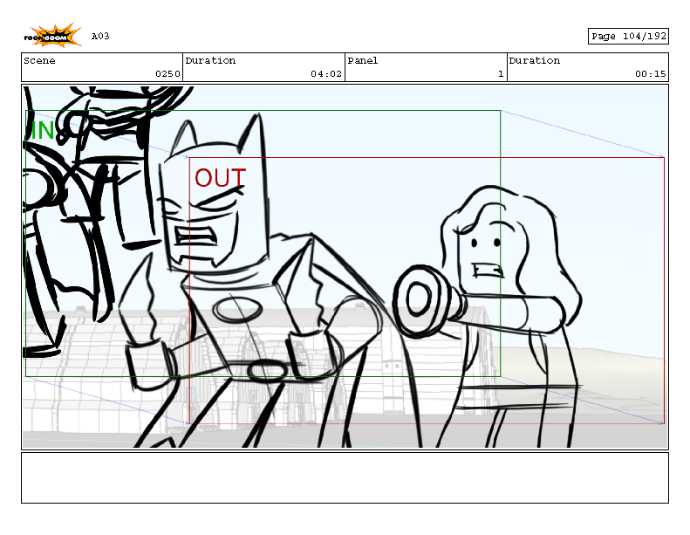Click the green IN camera label
690x535 pixels.
pos(43,131)
